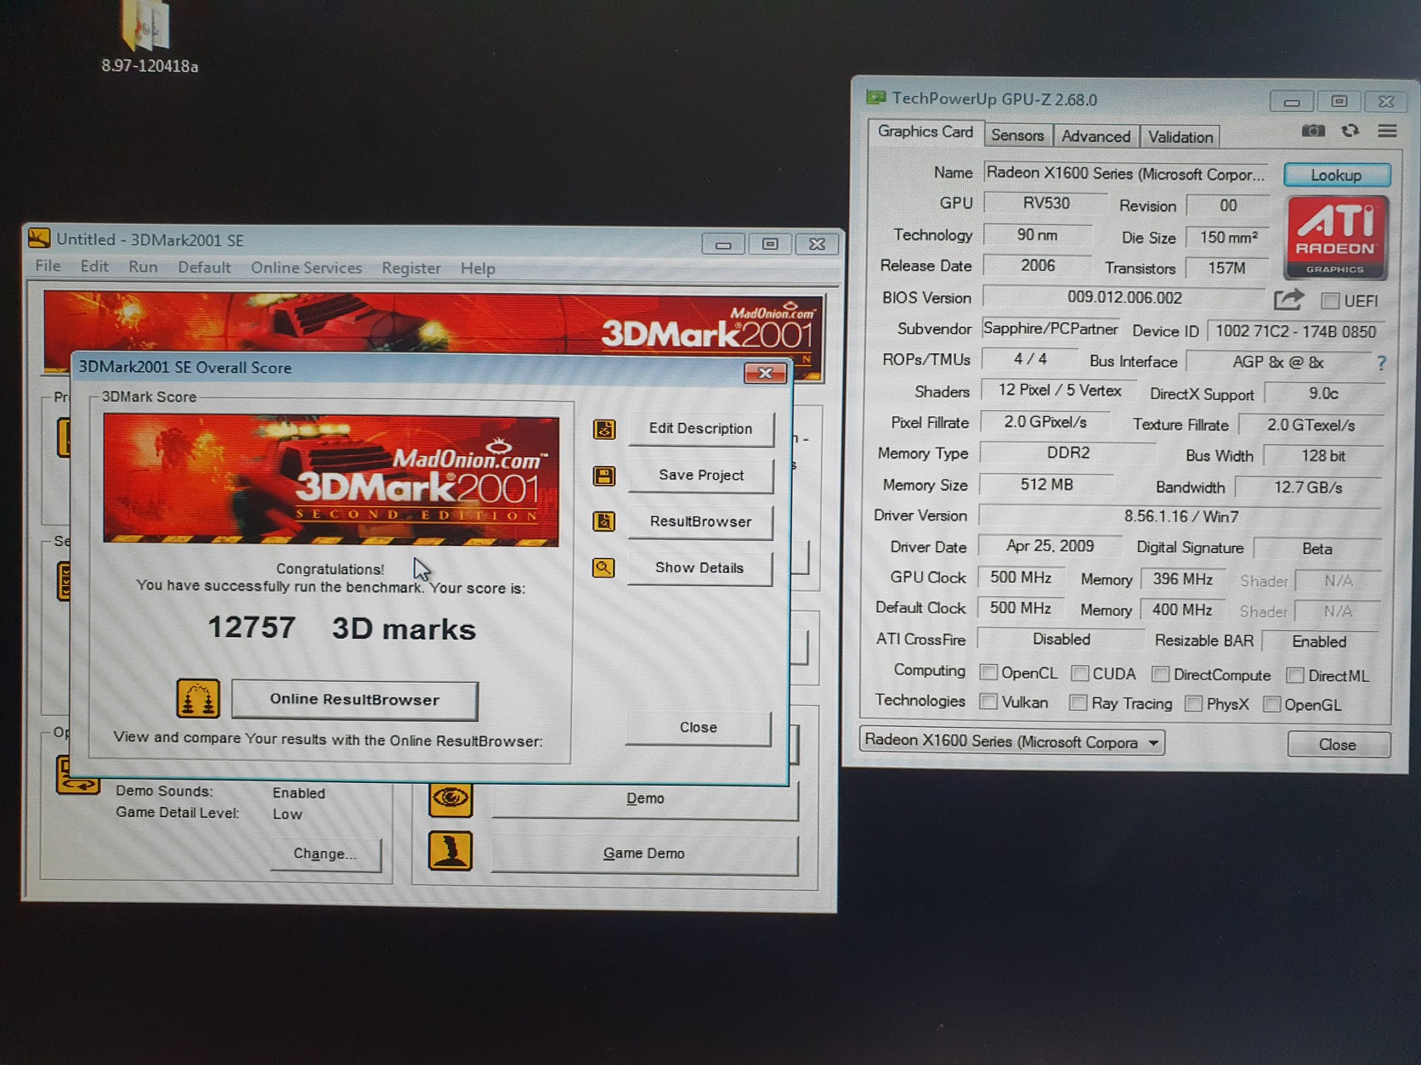Open the Help menu in 3DMark2001
Image resolution: width=1421 pixels, height=1065 pixels.
pos(478,268)
